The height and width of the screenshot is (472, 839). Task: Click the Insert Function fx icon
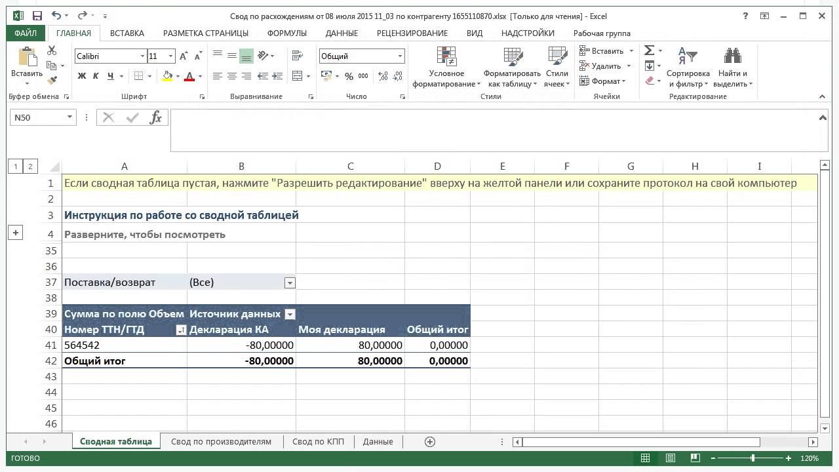[x=156, y=117]
